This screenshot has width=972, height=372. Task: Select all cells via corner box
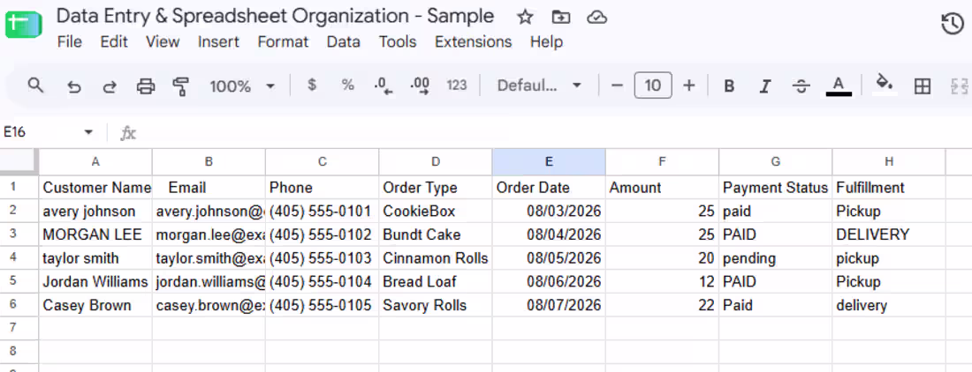pos(19,161)
